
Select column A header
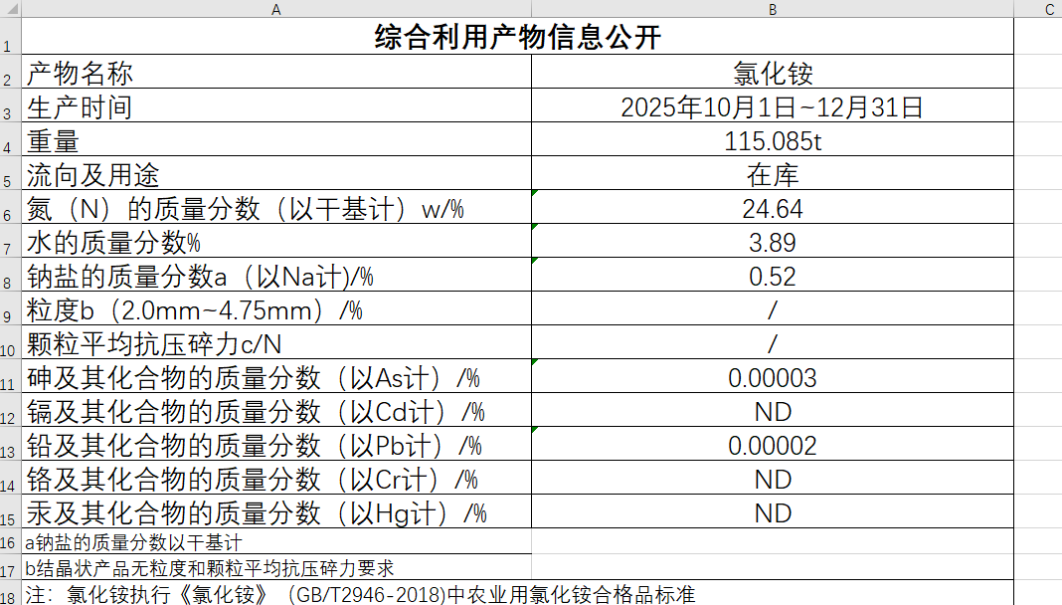point(275,9)
